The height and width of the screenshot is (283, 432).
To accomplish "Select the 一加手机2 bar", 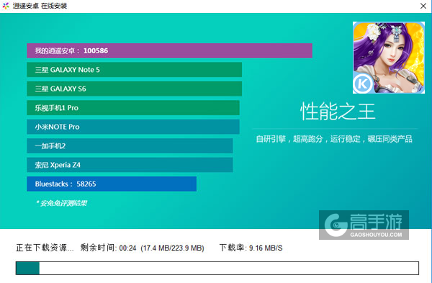I will (130, 145).
